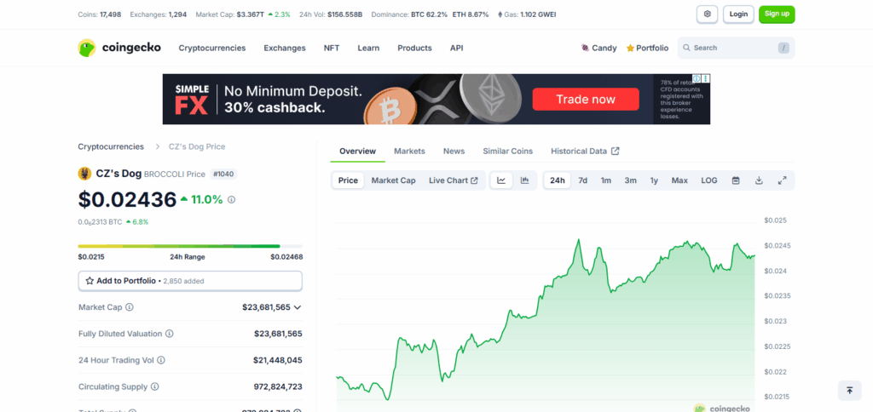Toggle LOG scale on chart
The height and width of the screenshot is (412, 873).
(x=708, y=180)
